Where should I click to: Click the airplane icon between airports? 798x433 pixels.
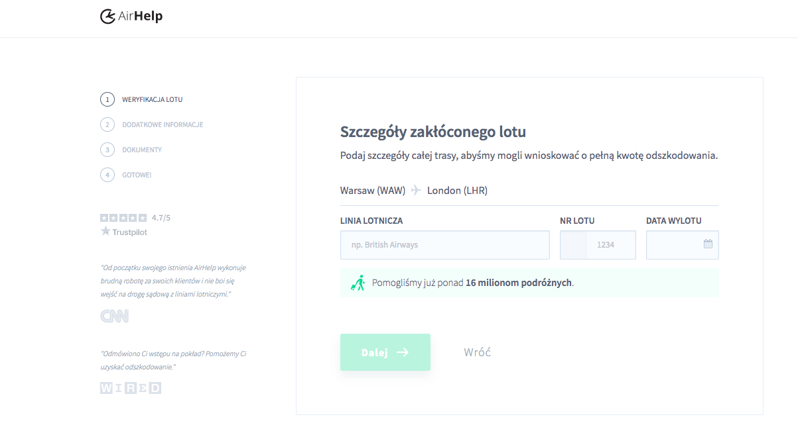tap(416, 191)
